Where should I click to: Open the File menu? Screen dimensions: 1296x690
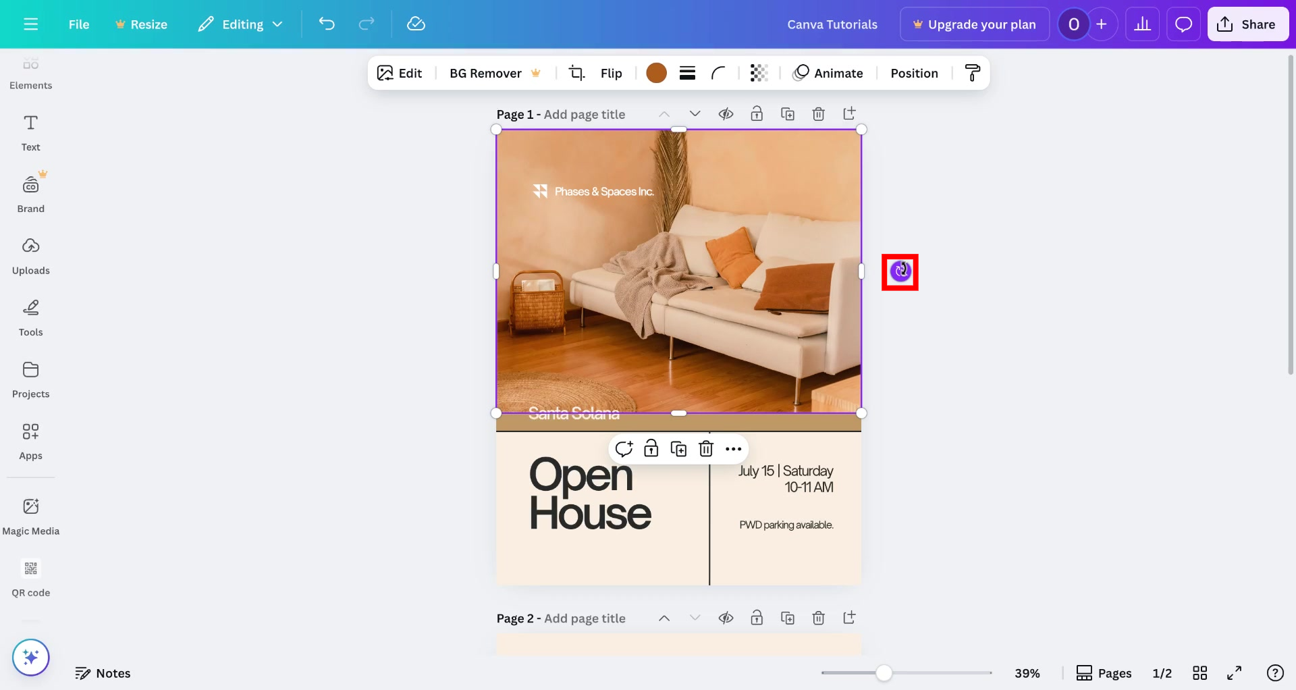click(x=78, y=24)
